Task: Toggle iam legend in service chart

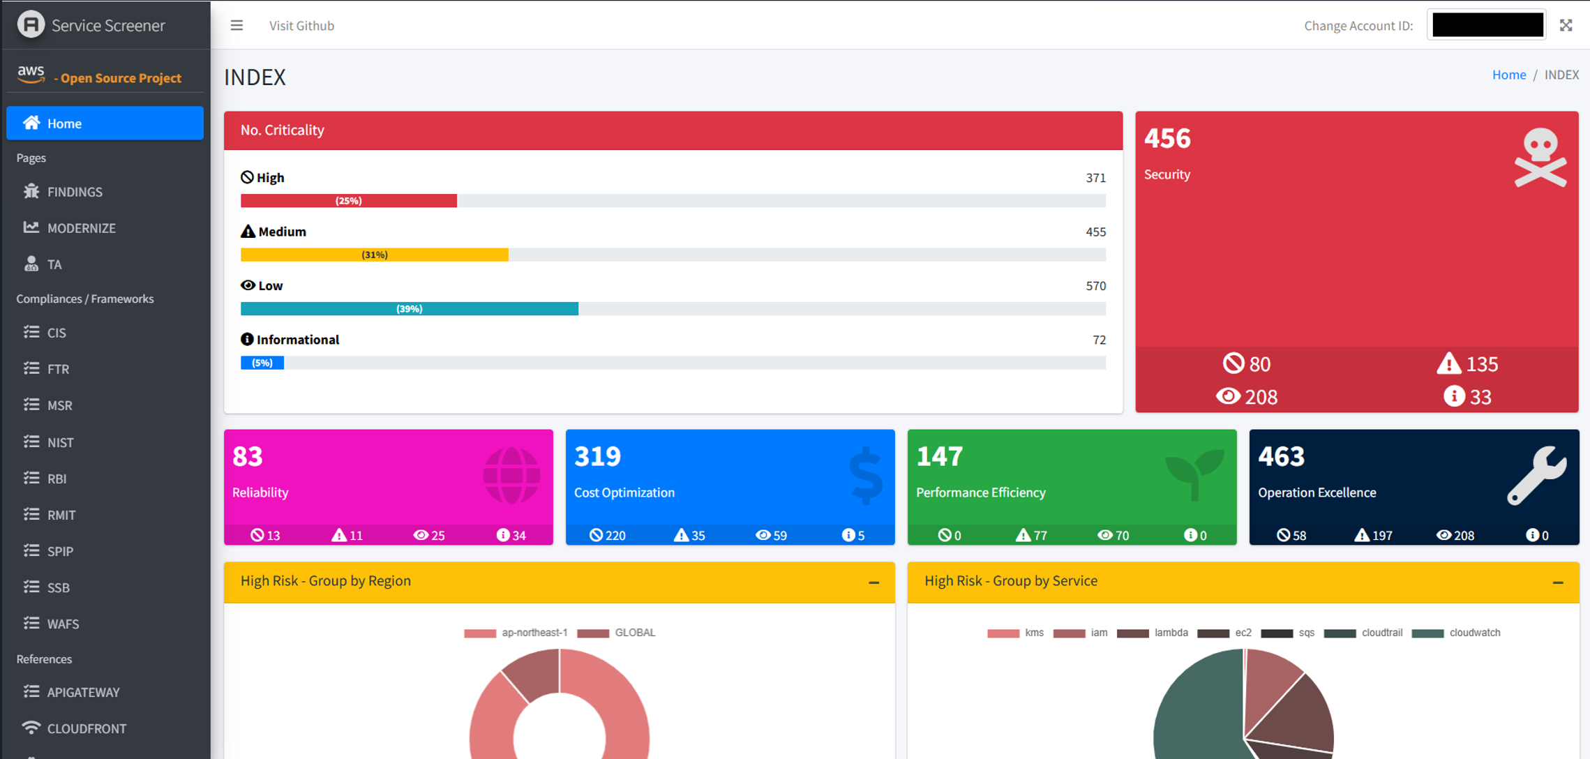Action: pyautogui.click(x=1081, y=633)
